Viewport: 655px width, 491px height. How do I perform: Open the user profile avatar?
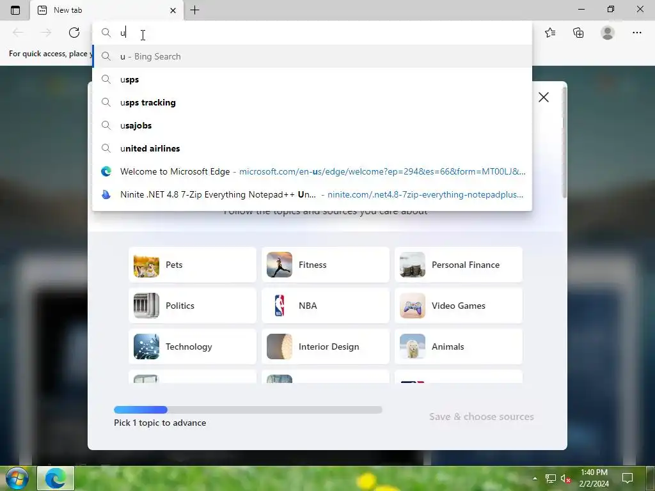coord(608,33)
